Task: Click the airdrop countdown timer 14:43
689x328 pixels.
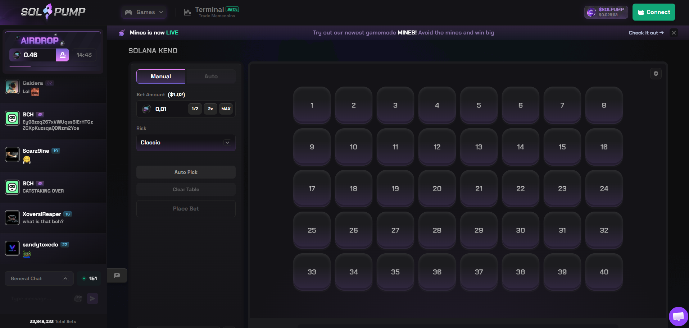Action: [x=84, y=55]
